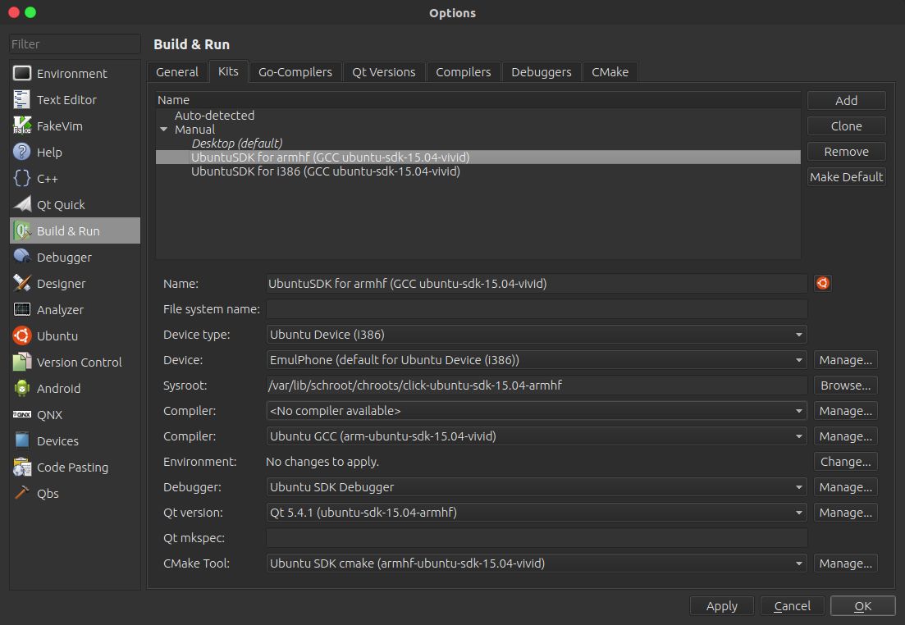Click the C++ braces icon
This screenshot has width=905, height=625.
click(22, 178)
